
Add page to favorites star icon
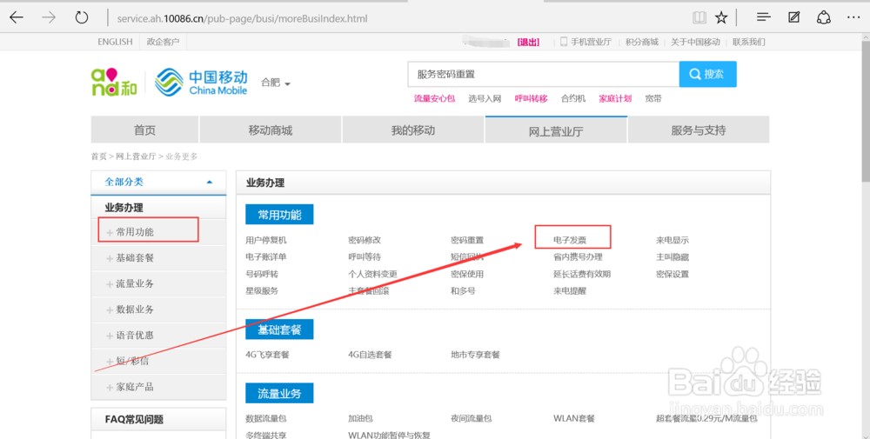pyautogui.click(x=721, y=17)
